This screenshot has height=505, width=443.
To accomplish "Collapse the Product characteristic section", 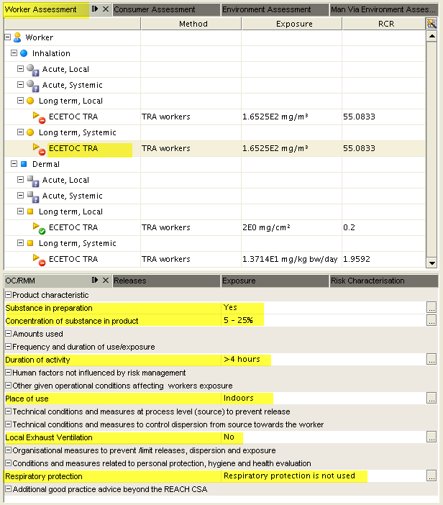I will (x=9, y=295).
